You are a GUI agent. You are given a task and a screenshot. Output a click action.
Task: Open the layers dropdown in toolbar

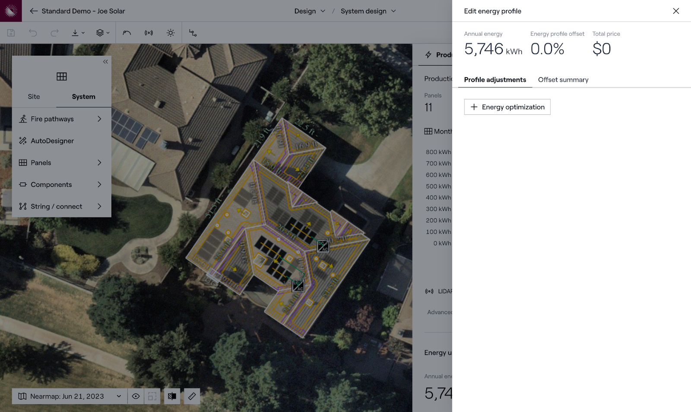pos(102,33)
